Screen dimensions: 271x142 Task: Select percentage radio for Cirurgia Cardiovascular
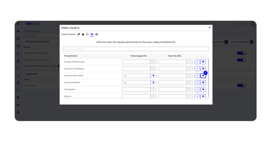click(x=153, y=62)
